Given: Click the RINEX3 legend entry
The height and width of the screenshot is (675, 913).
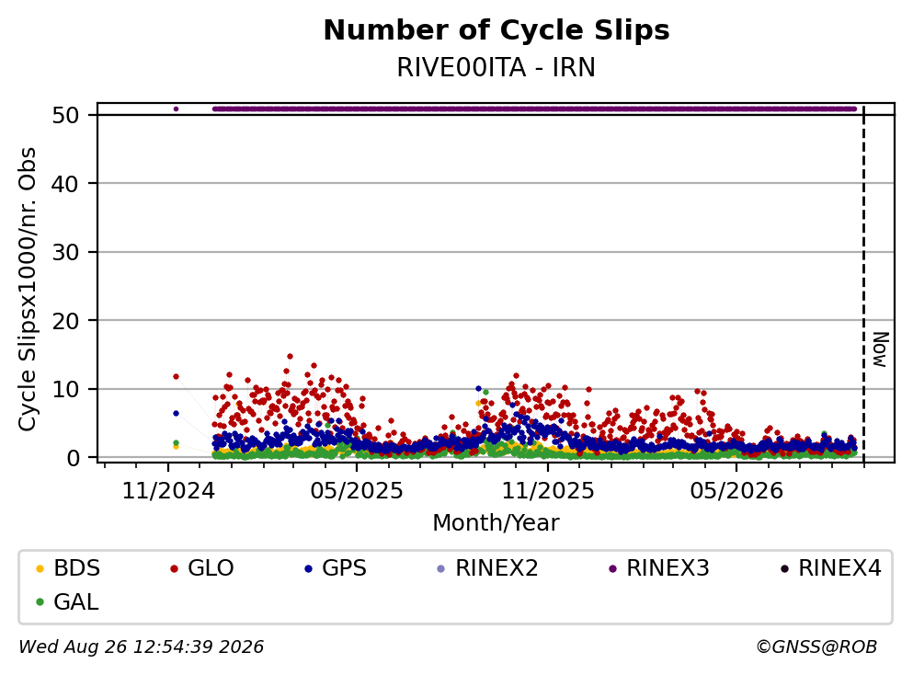Looking at the screenshot, I should point(658,567).
